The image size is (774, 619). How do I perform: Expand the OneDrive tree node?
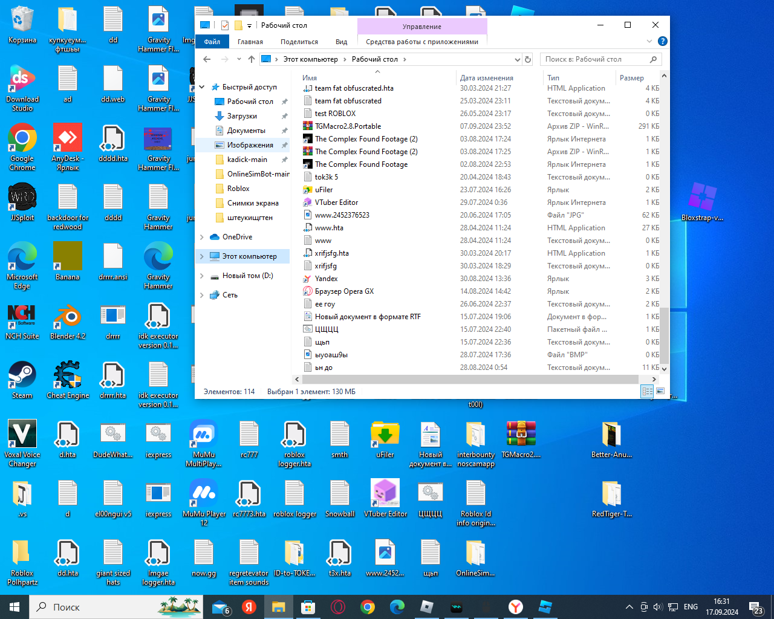tap(202, 237)
